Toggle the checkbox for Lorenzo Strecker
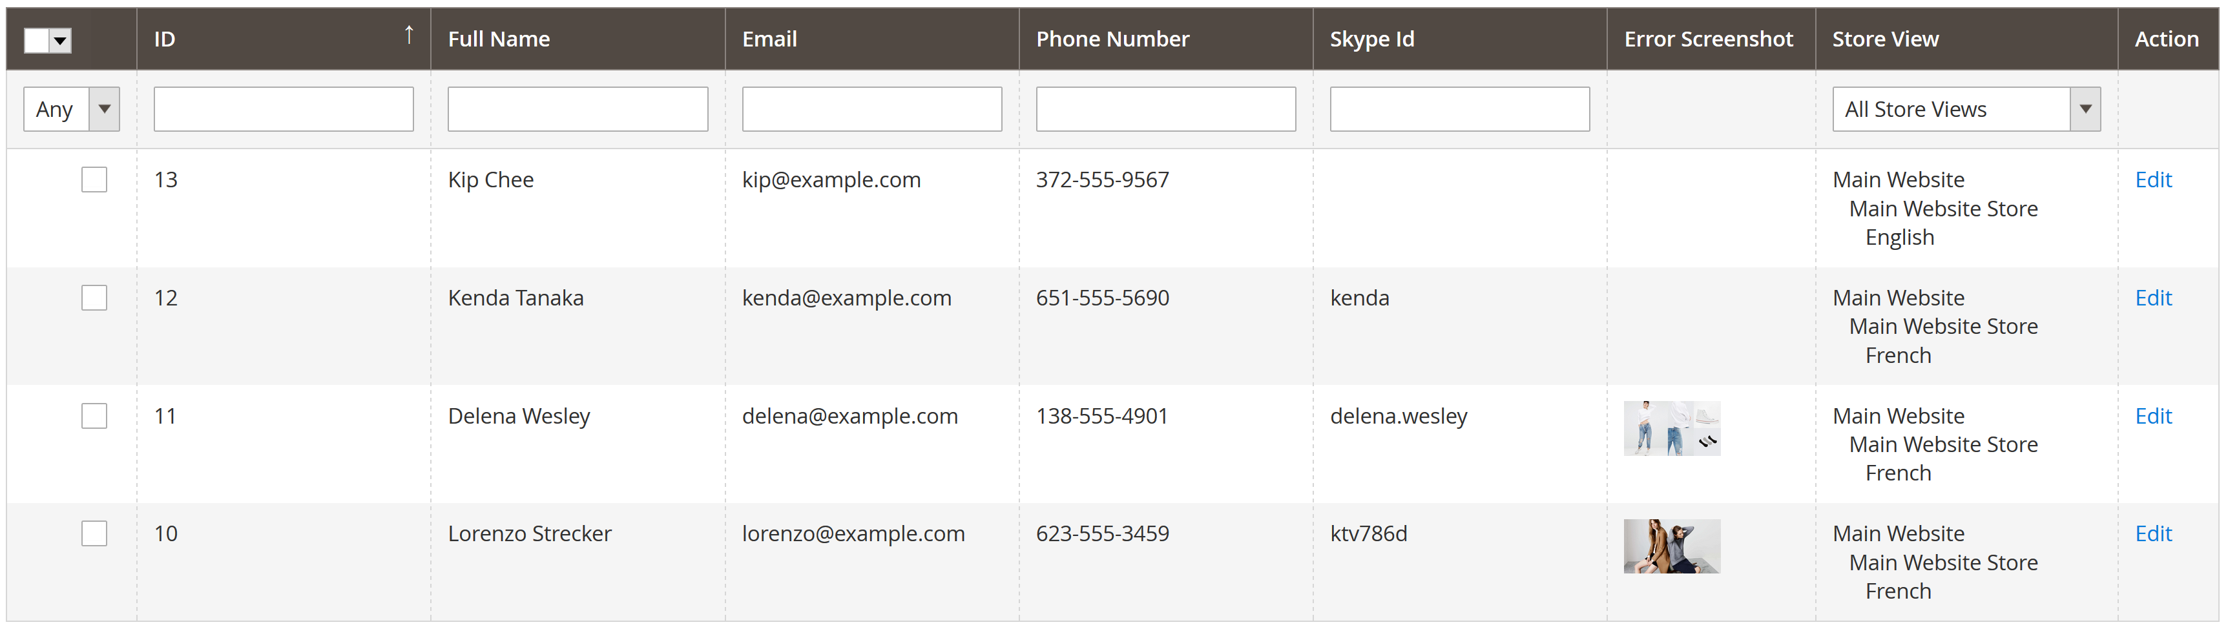2228x629 pixels. 94,534
